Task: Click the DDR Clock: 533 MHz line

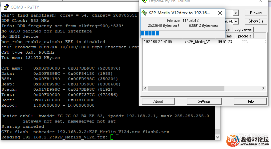Action: pos(25,21)
